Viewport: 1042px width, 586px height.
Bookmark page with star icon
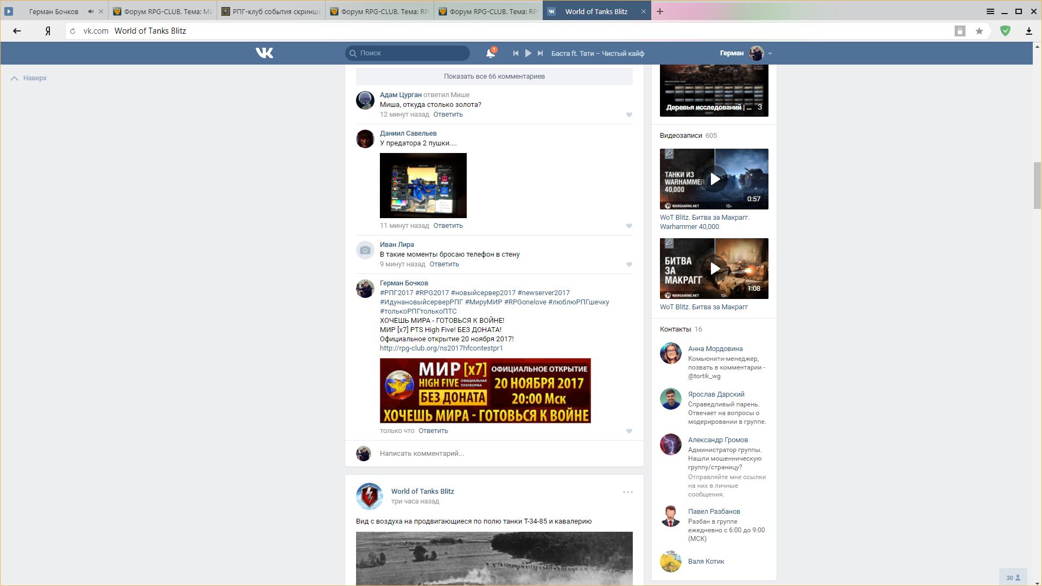pyautogui.click(x=979, y=31)
